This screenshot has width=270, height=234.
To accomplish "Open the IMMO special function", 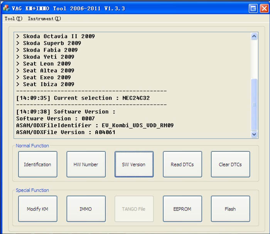I will coord(86,209).
